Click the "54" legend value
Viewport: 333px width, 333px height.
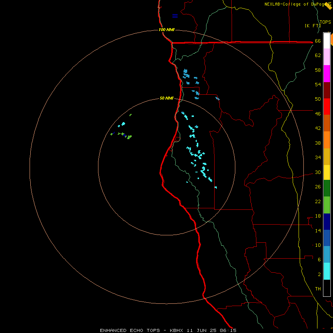[318, 84]
